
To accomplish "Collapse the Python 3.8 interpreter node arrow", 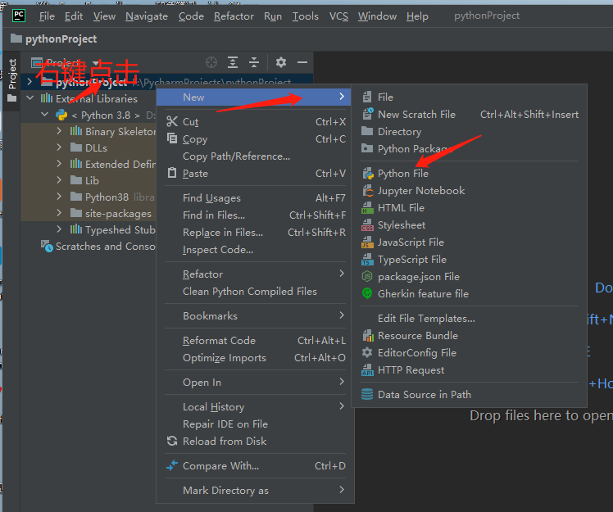I will pyautogui.click(x=45, y=115).
